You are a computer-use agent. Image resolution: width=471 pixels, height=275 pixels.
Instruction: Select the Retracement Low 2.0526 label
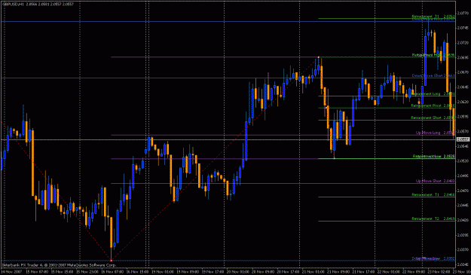pyautogui.click(x=433, y=157)
